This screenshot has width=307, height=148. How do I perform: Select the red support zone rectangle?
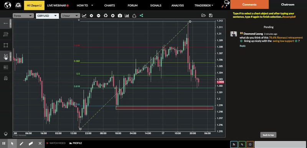(165, 108)
